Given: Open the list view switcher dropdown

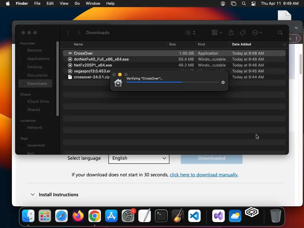Looking at the screenshot, I should click(x=190, y=33).
